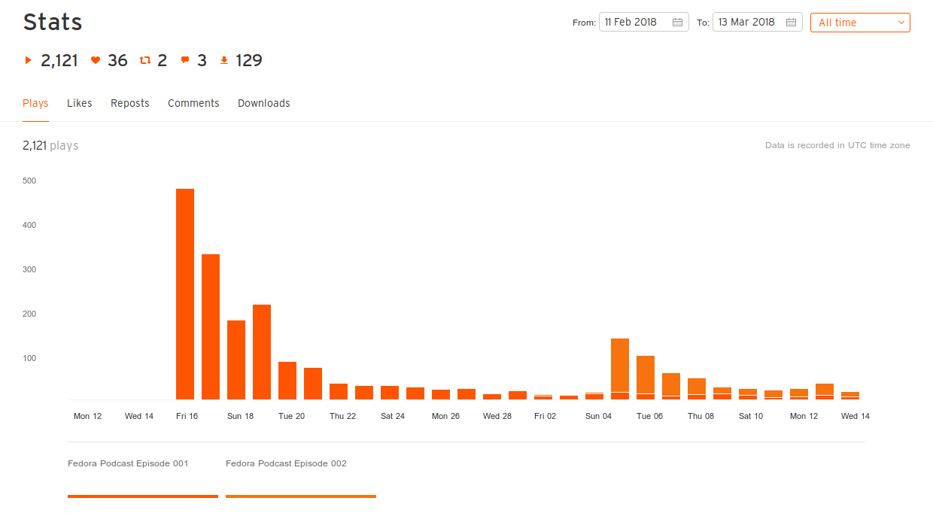Viewport: 933px width, 513px height.
Task: Click the plays triangle icon beside 2,121
Action: click(x=29, y=61)
